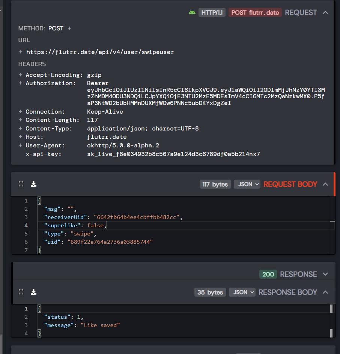Screen dimensions: 340x354
Task: Expand the User-Agent header info
Action: click(21, 145)
